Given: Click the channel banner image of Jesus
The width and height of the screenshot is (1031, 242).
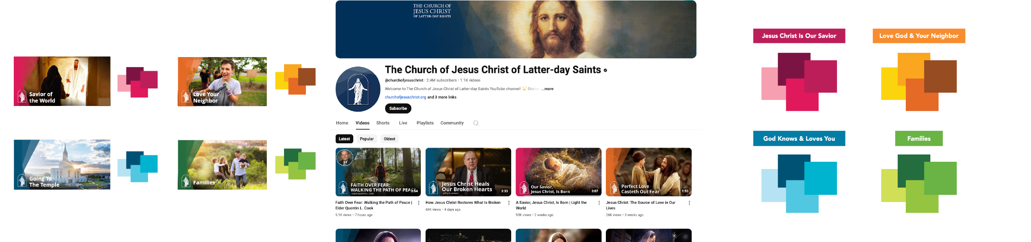Looking at the screenshot, I should pos(516,29).
